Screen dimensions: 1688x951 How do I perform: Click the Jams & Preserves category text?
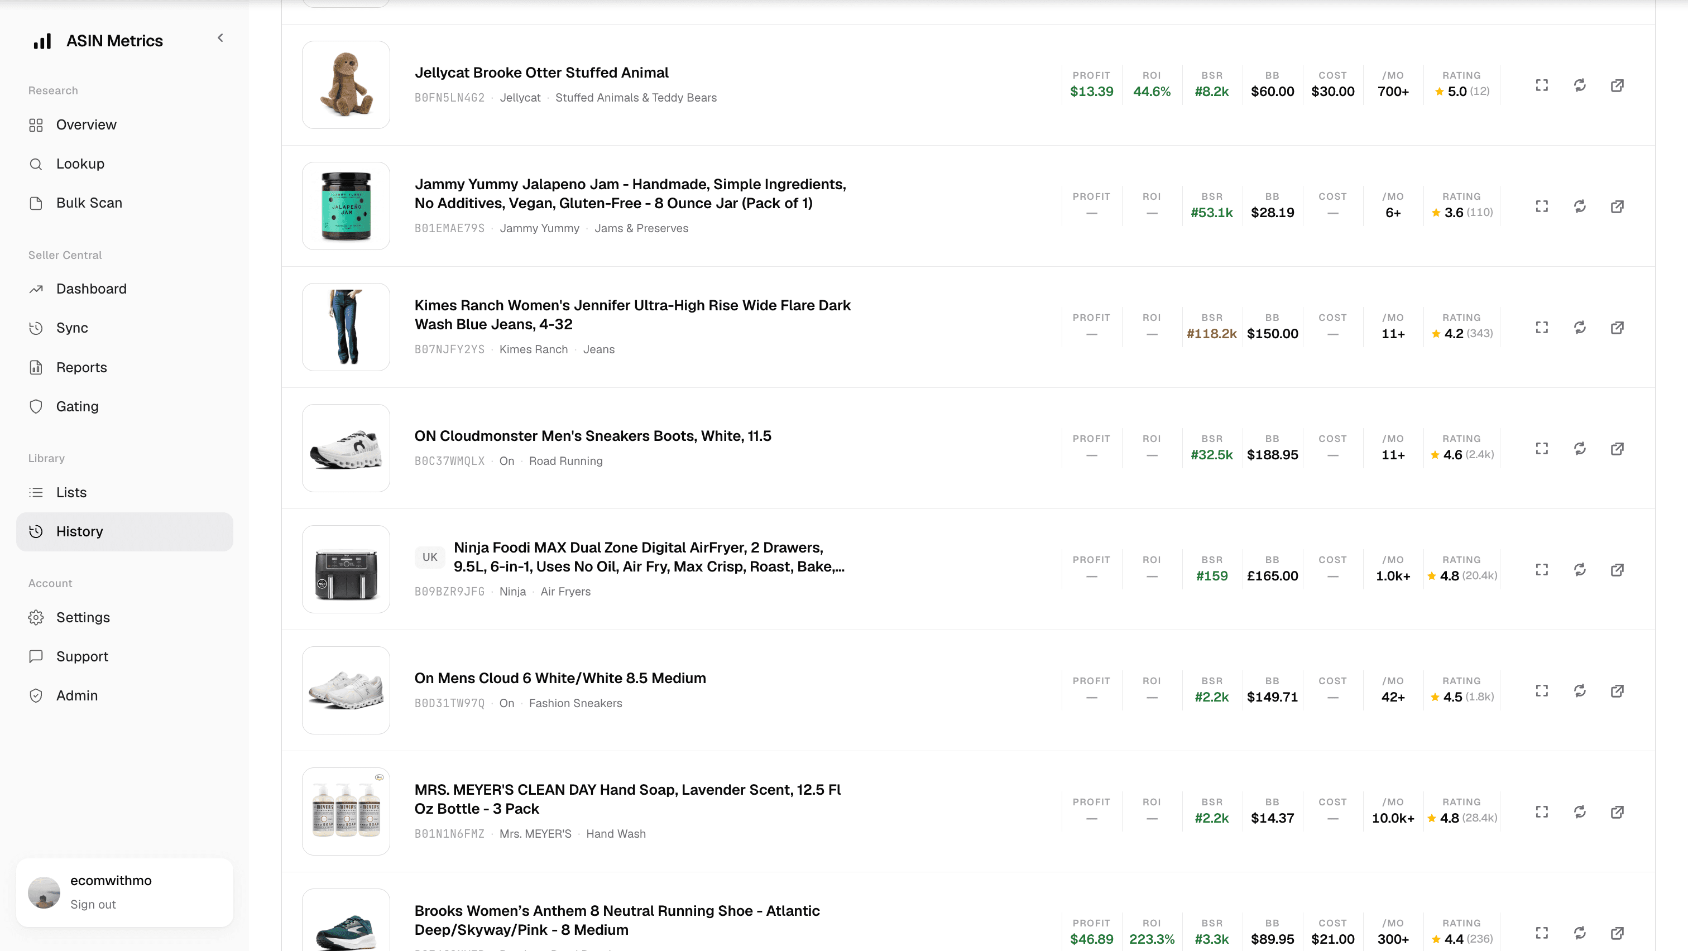[x=641, y=229]
